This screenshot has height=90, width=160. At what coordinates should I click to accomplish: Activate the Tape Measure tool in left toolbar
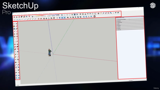(x=15, y=54)
